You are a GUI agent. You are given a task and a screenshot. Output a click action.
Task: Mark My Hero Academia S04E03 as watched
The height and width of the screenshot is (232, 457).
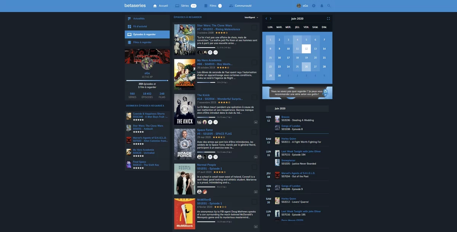254,62
